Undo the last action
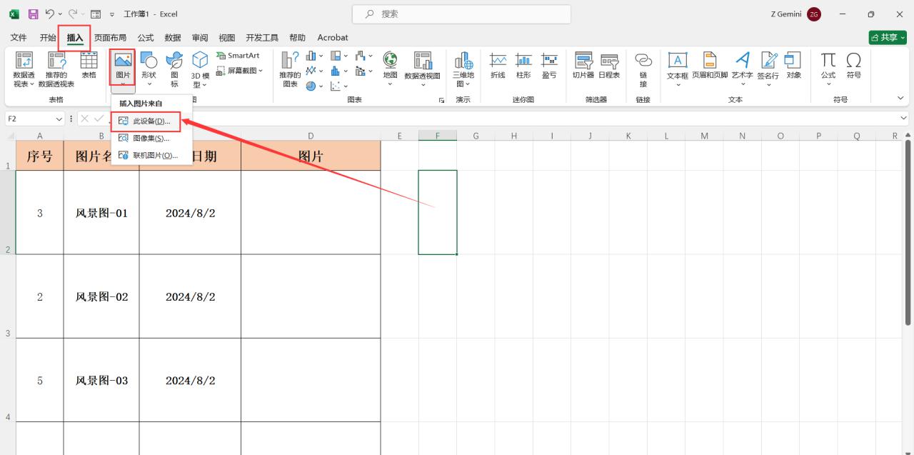Viewport: 914px width, 455px height. pyautogui.click(x=49, y=14)
